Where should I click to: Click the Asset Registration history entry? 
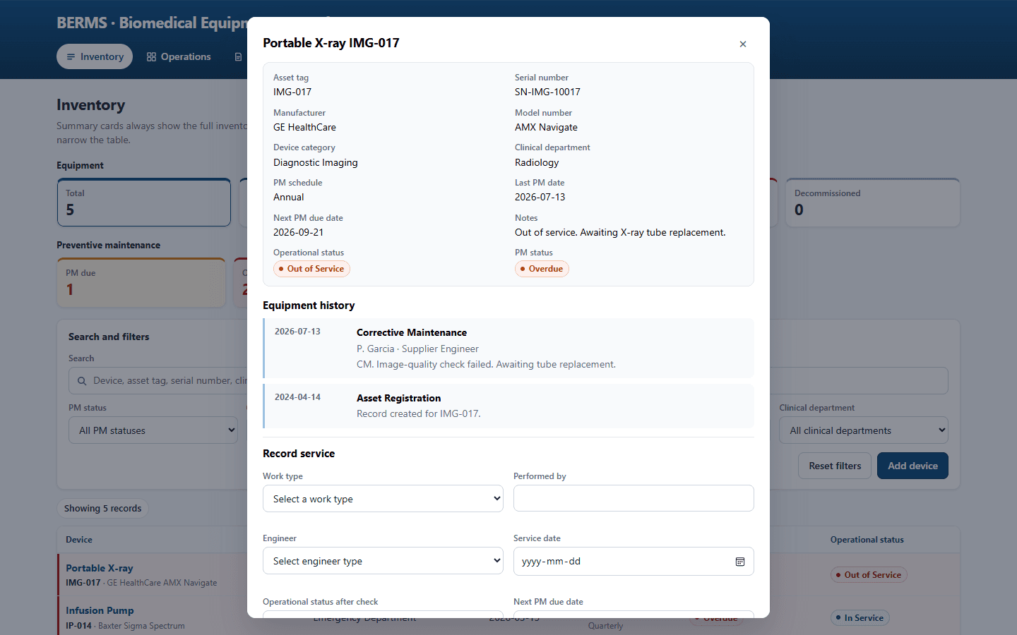(509, 406)
